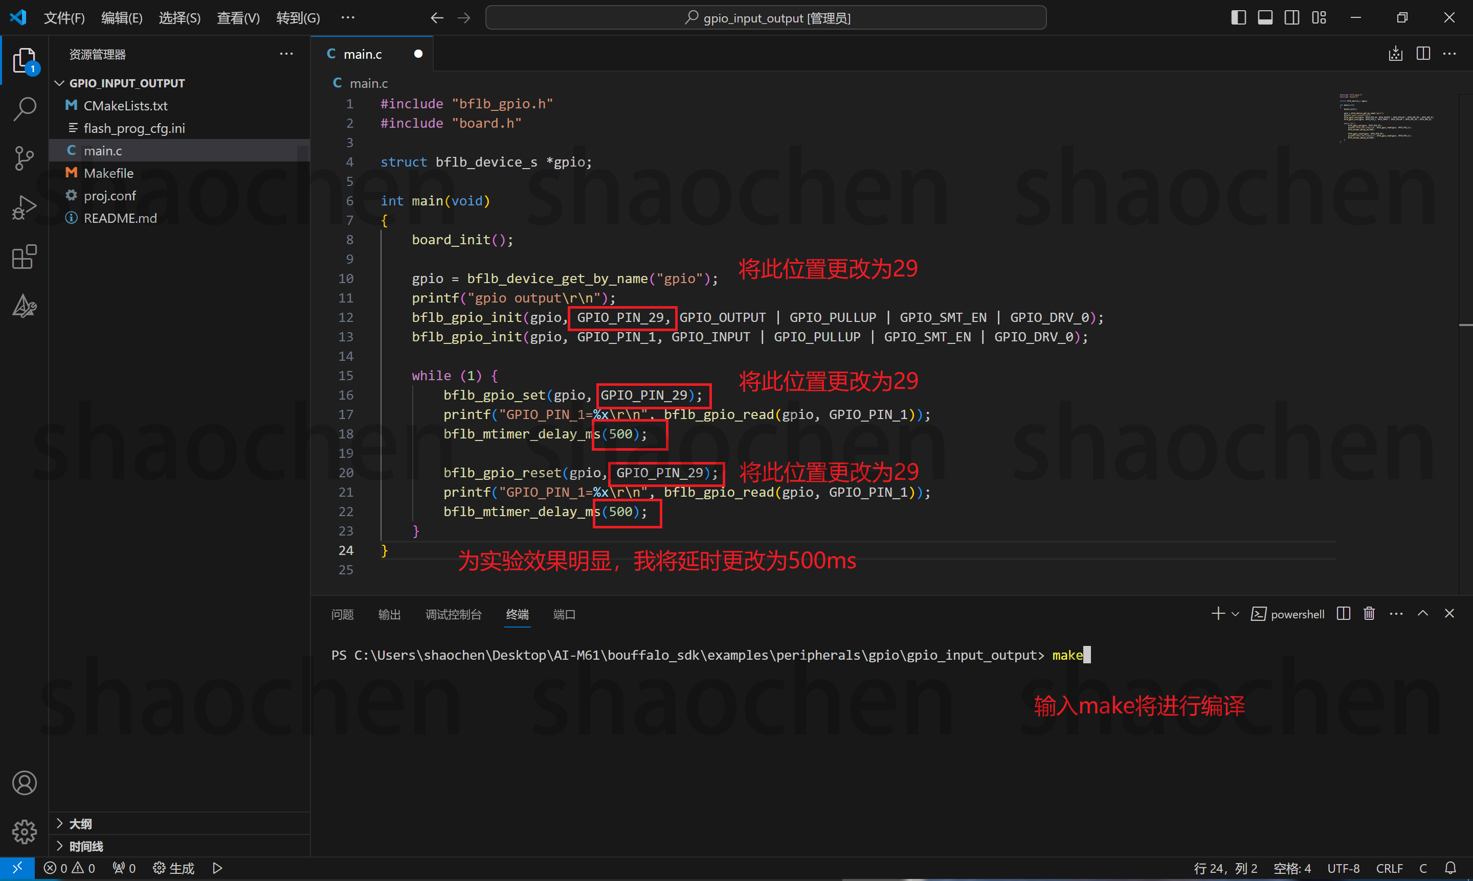Toggle primary side bar layout icon
The width and height of the screenshot is (1473, 881).
pos(1238,18)
